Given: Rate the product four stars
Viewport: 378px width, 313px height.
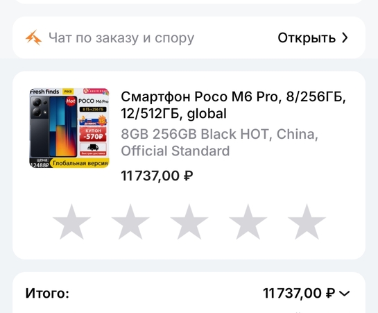Looking at the screenshot, I should pyautogui.click(x=248, y=222).
